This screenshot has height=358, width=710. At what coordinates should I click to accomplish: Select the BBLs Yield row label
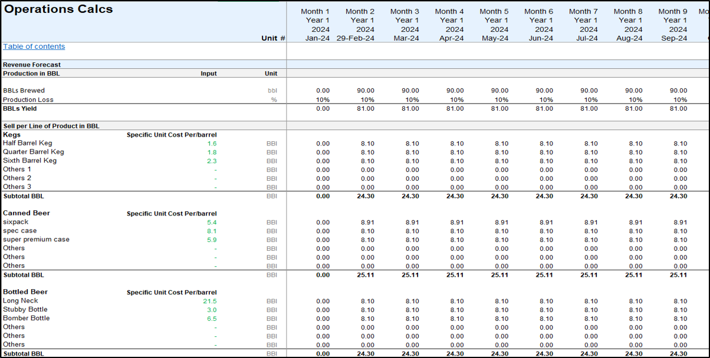tap(19, 108)
